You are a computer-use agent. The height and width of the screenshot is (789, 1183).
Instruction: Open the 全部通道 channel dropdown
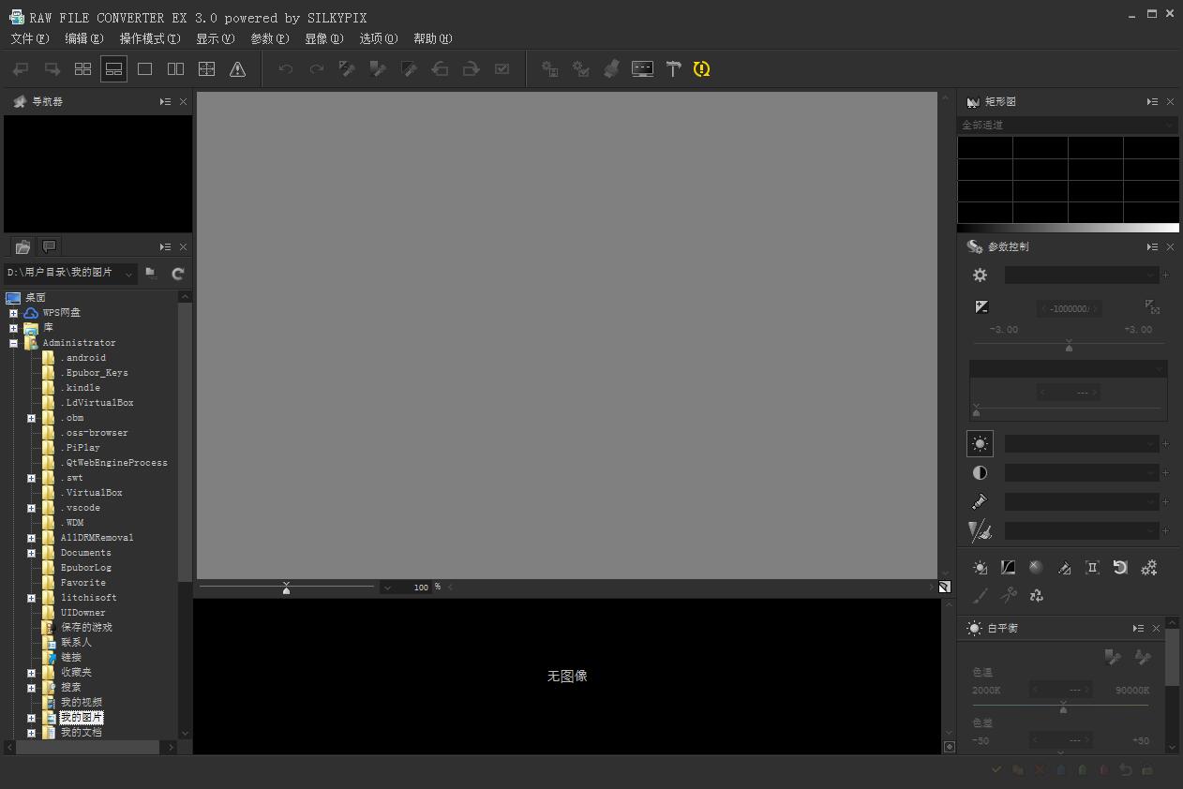(1068, 125)
